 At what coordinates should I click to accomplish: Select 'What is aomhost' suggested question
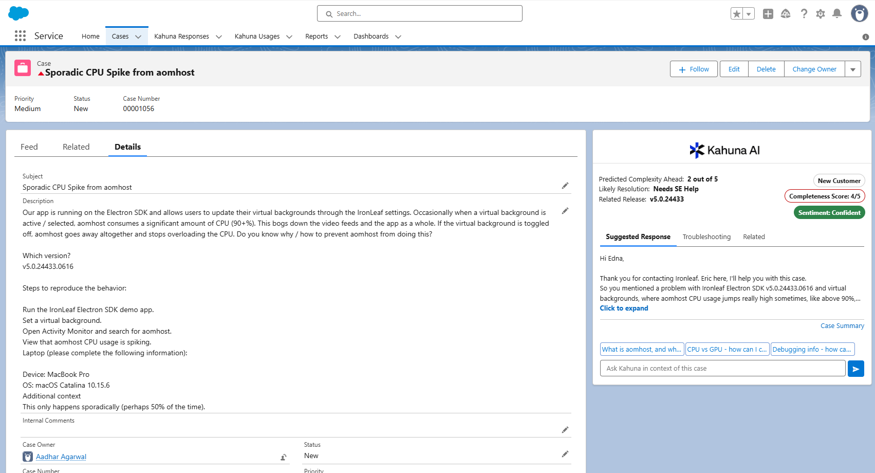[642, 349]
